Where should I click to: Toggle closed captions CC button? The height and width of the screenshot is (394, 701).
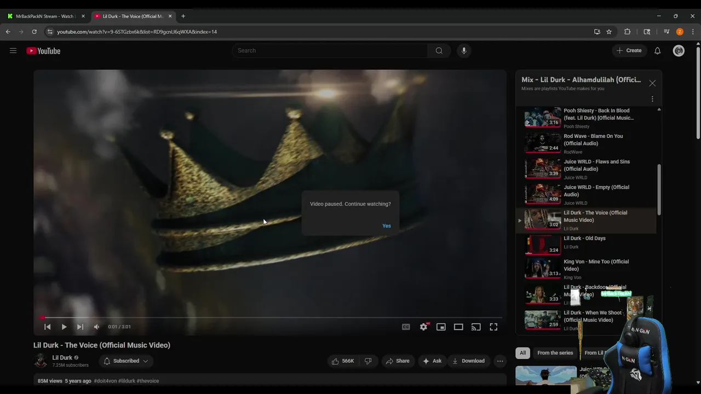pyautogui.click(x=406, y=327)
